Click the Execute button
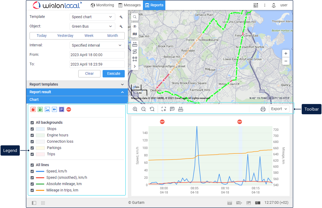Image resolution: width=322 pixels, height=208 pixels. click(114, 74)
